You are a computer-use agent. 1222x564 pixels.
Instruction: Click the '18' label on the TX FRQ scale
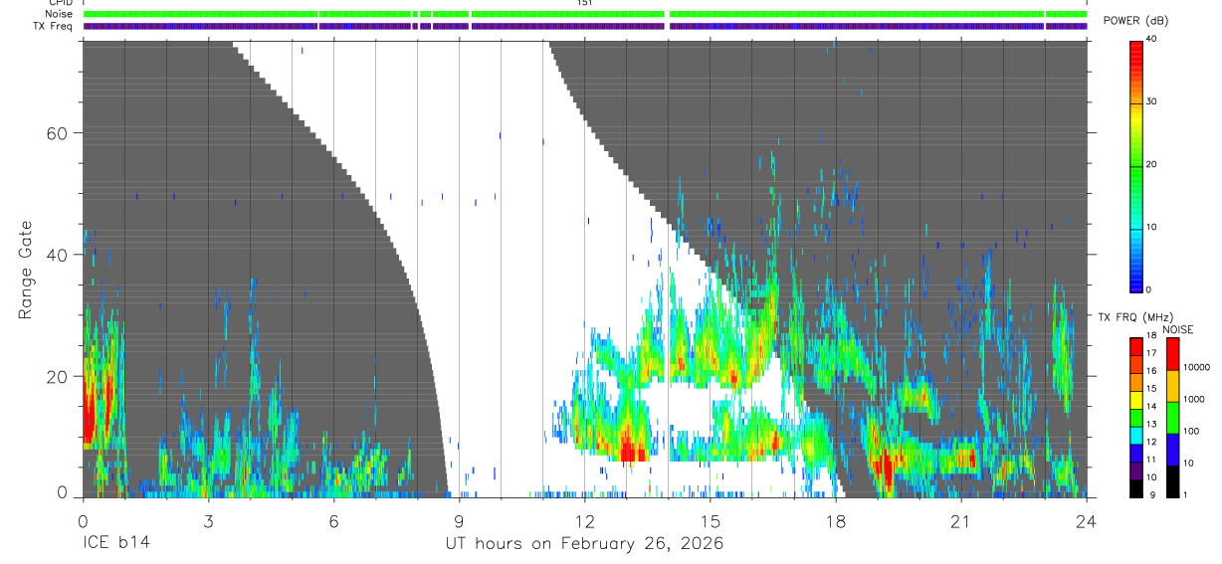pyautogui.click(x=1151, y=336)
